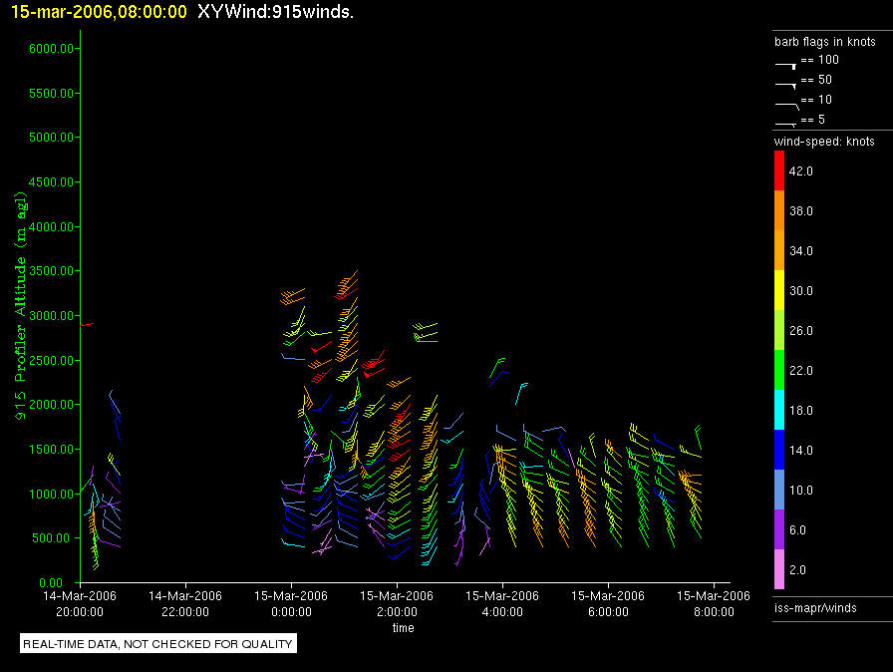Click the 1000.00 altitude tick label
This screenshot has height=672, width=893.
click(51, 494)
